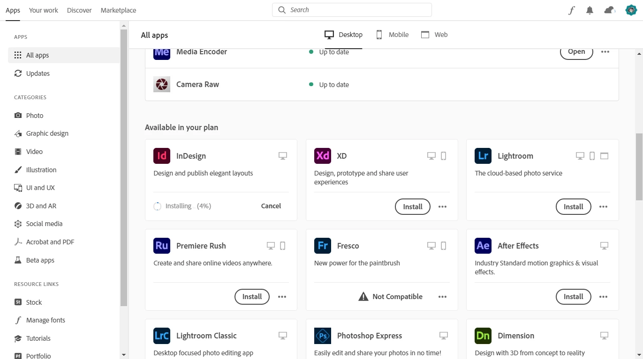Click the After Effects app icon

(483, 246)
